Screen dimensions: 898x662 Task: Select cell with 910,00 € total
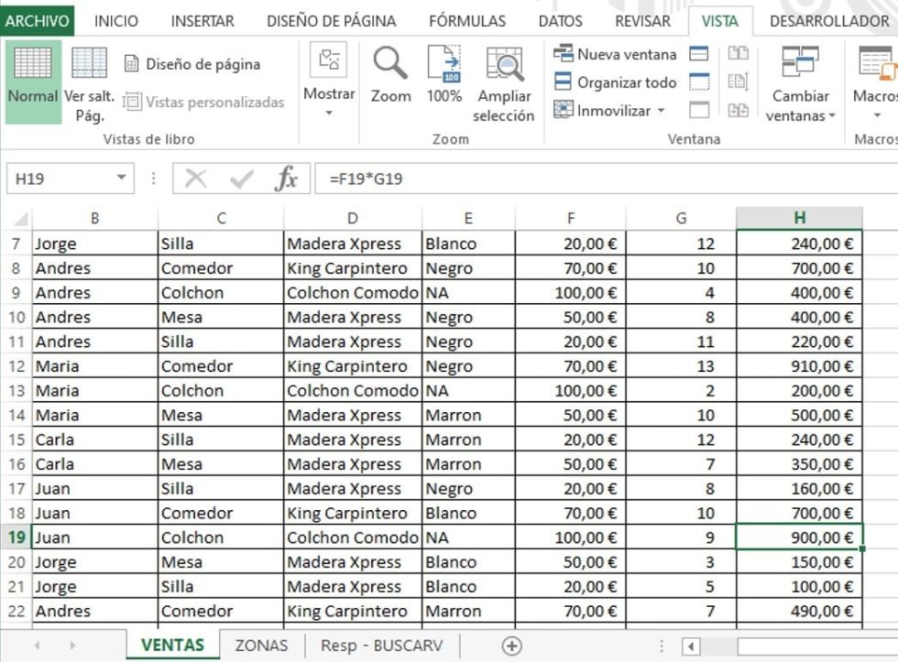point(799,365)
